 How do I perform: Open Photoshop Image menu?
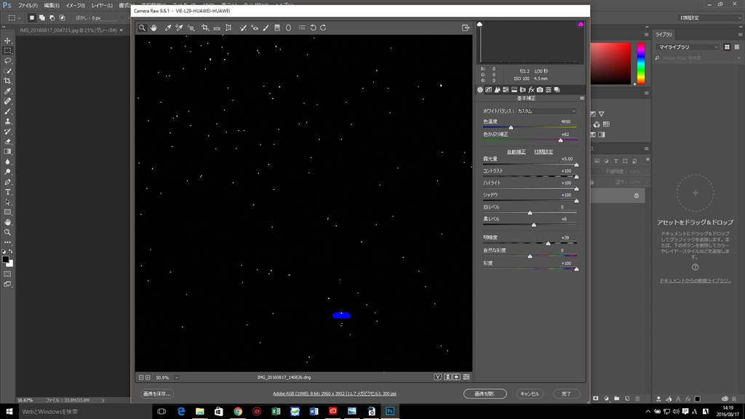tap(75, 5)
